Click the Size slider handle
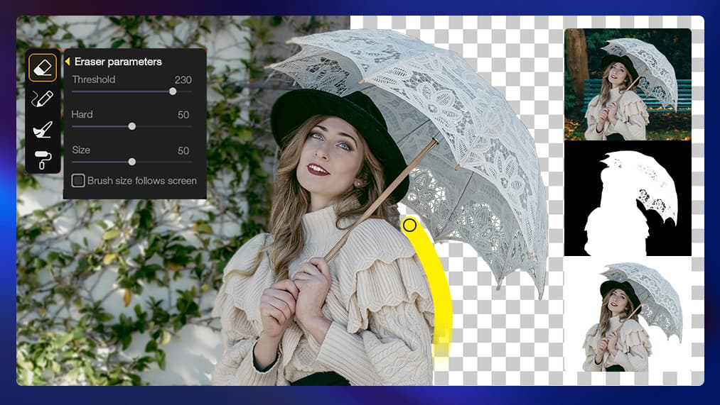This screenshot has width=720, height=405. click(131, 162)
